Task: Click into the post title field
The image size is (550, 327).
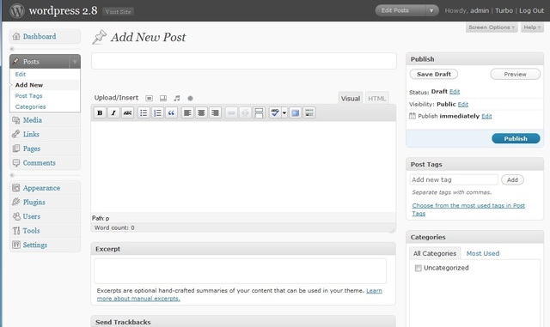Action: pos(244,61)
